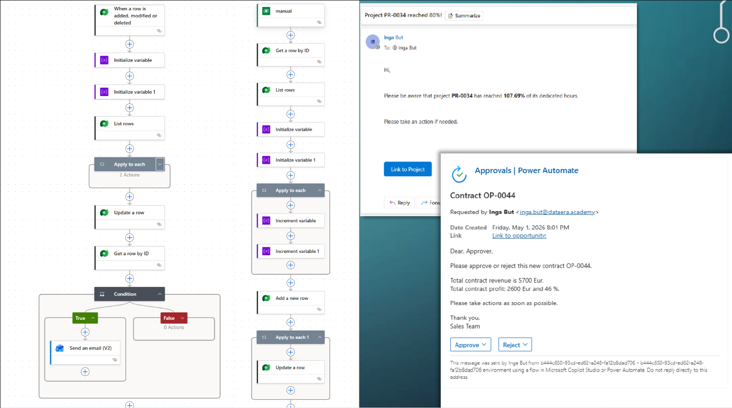Add an action above Increment variable
The image size is (732, 408).
(x=290, y=205)
